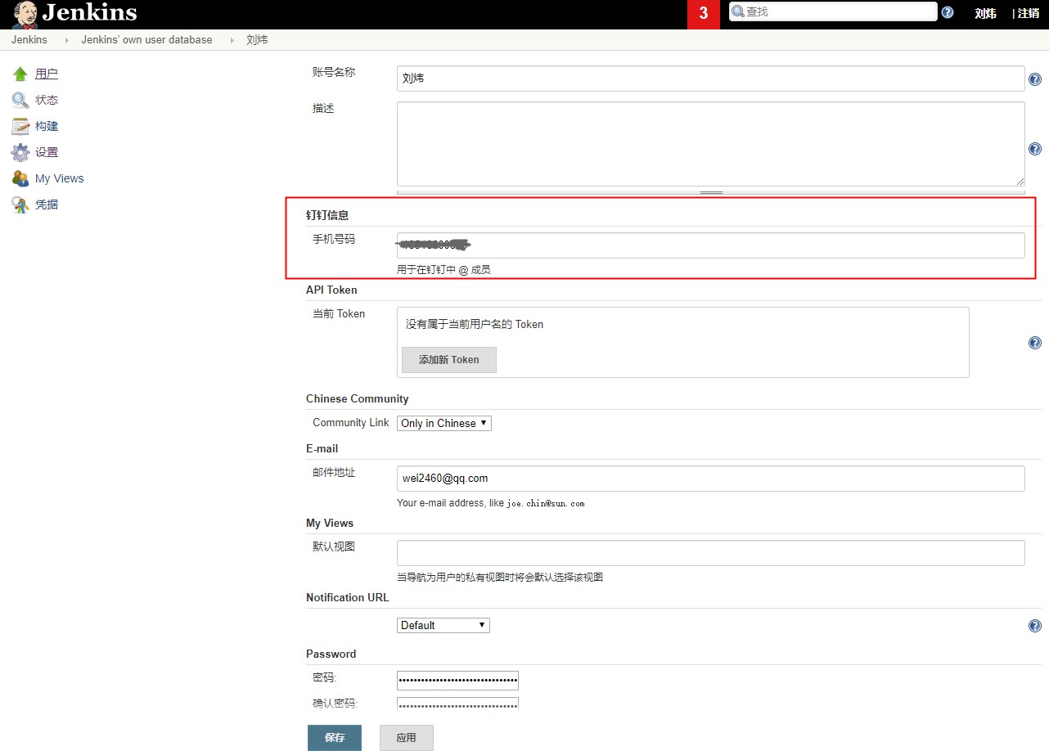Expand arrow after Jenkins' own user database

click(x=232, y=40)
